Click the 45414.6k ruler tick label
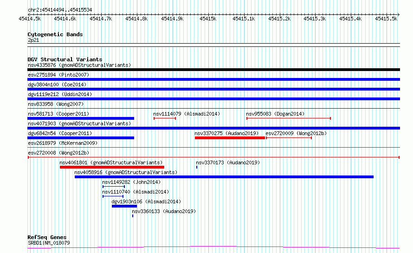 tap(65, 19)
